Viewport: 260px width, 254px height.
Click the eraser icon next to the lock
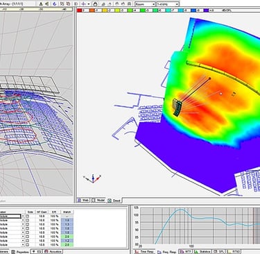point(103,3)
